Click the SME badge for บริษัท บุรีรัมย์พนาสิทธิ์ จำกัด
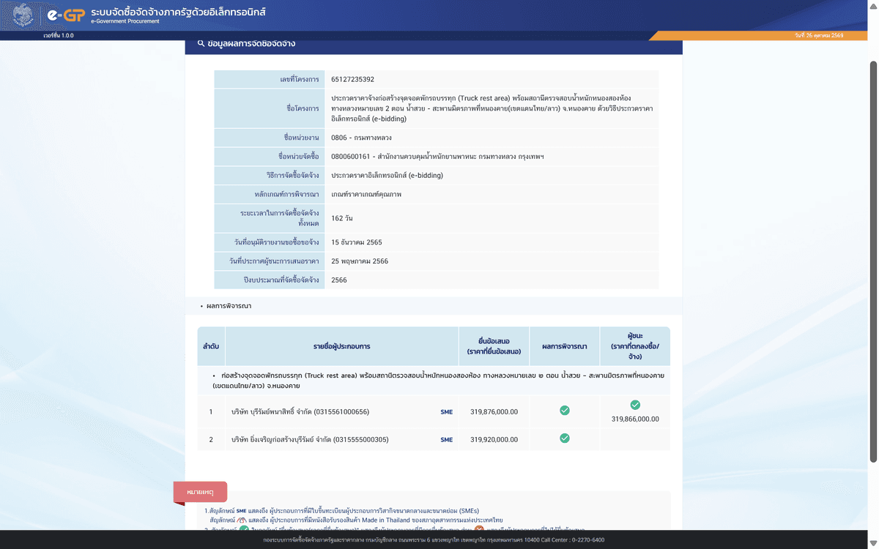 click(446, 412)
